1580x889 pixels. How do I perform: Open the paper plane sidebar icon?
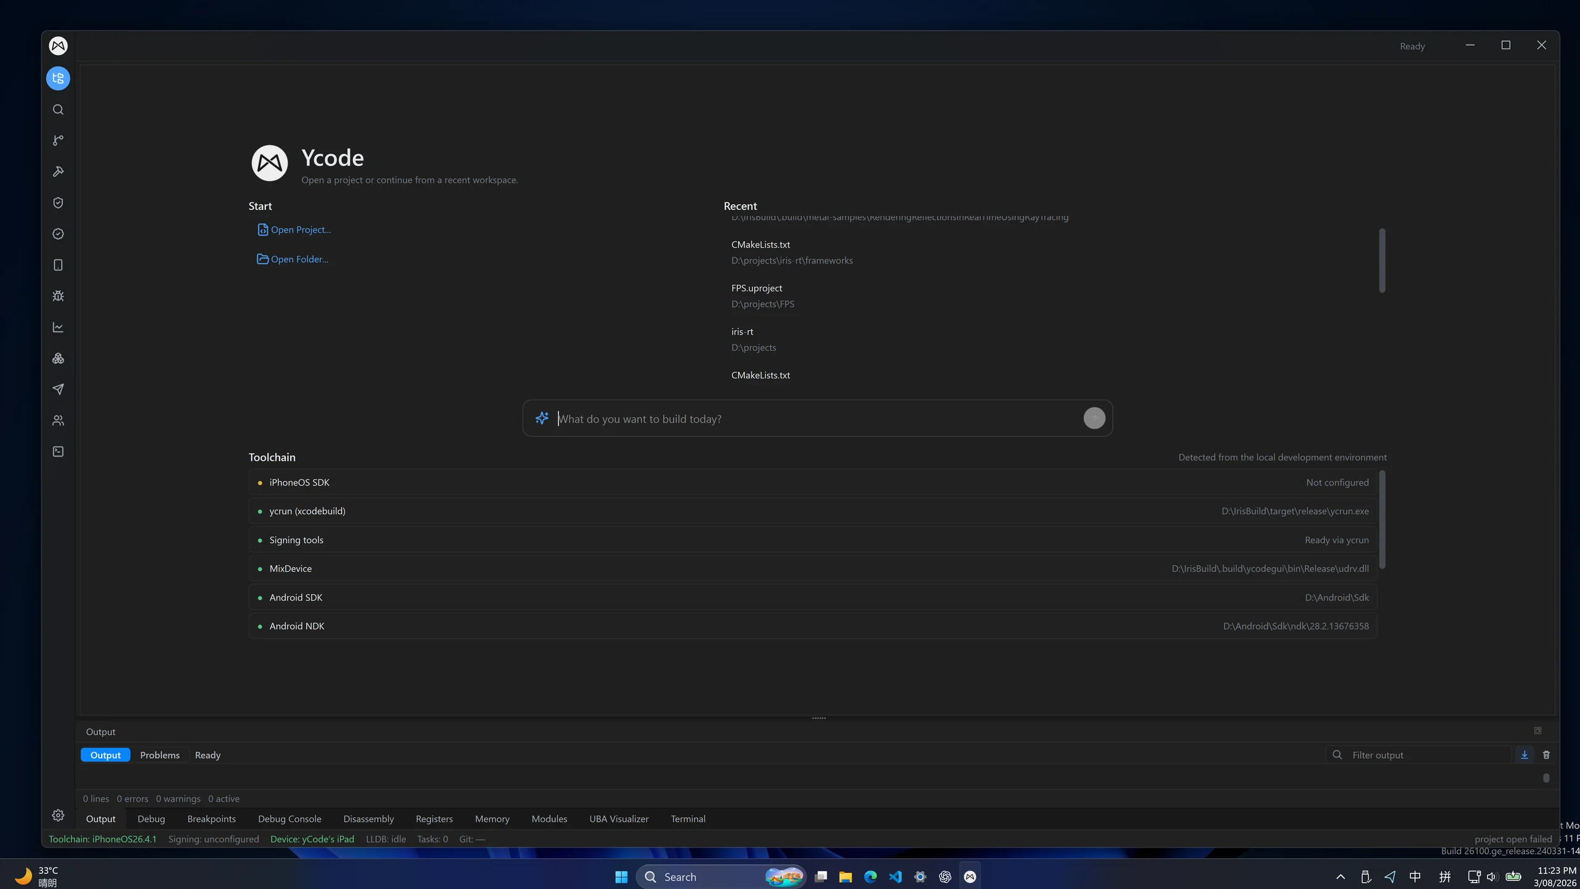click(58, 389)
